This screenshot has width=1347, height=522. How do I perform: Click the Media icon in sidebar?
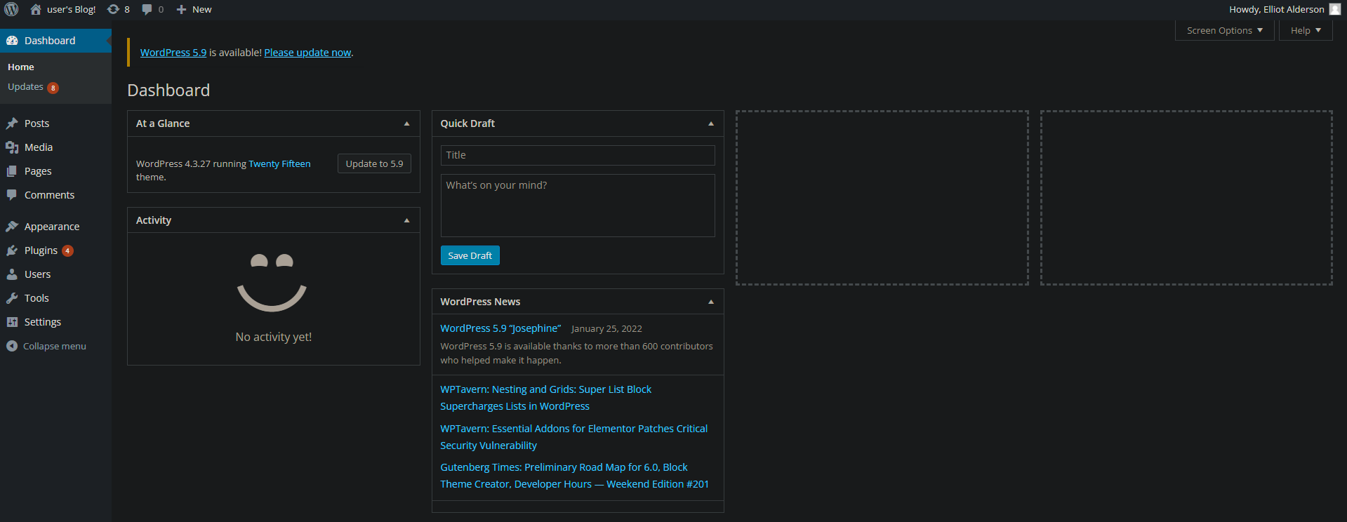(x=12, y=147)
